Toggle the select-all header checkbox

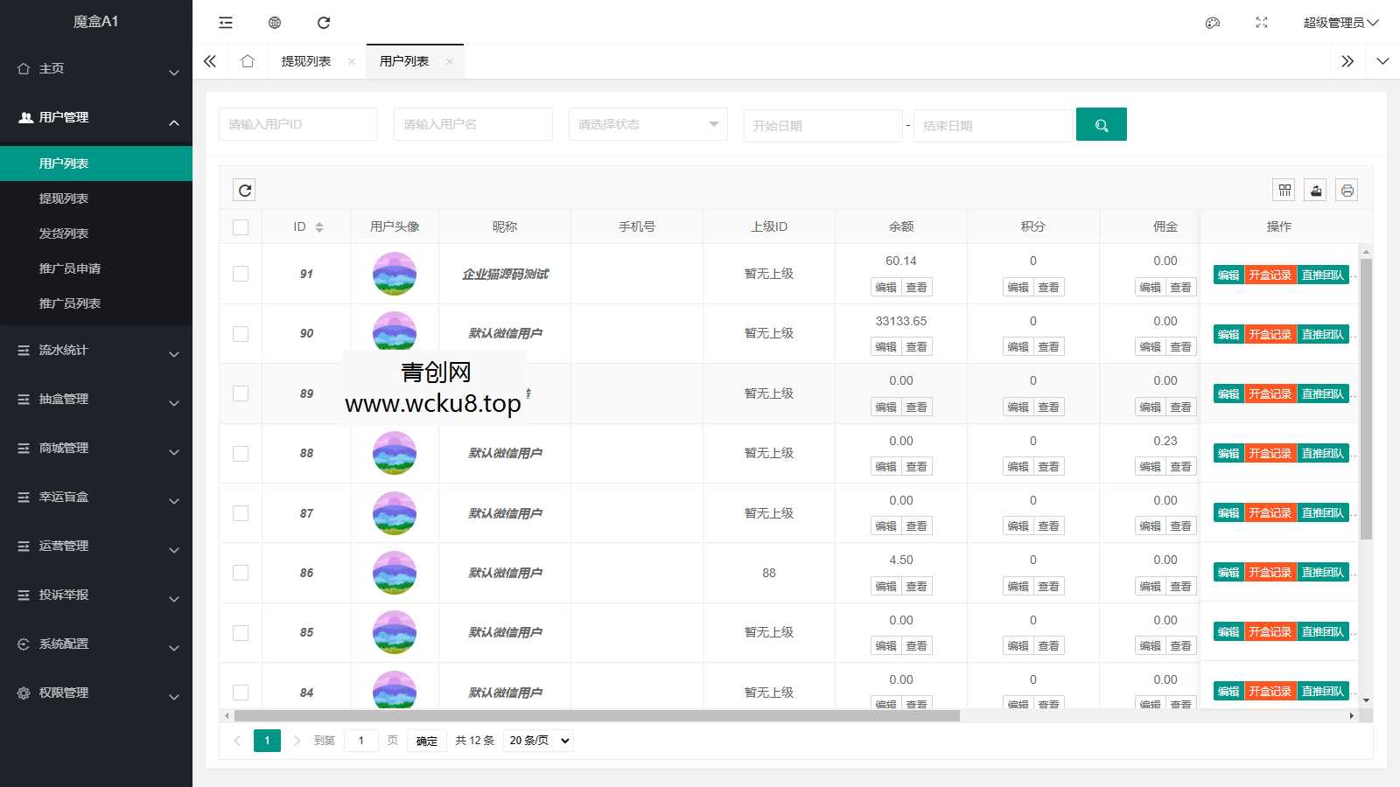[x=241, y=227]
